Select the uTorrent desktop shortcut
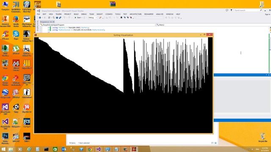Screen dimensions: 271x152 click(x=16, y=50)
